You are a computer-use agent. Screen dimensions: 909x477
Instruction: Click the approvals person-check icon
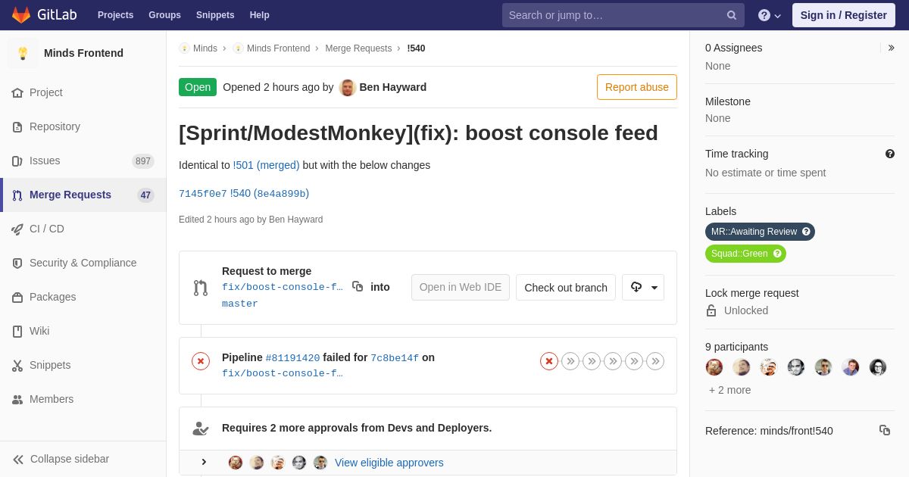pos(201,429)
